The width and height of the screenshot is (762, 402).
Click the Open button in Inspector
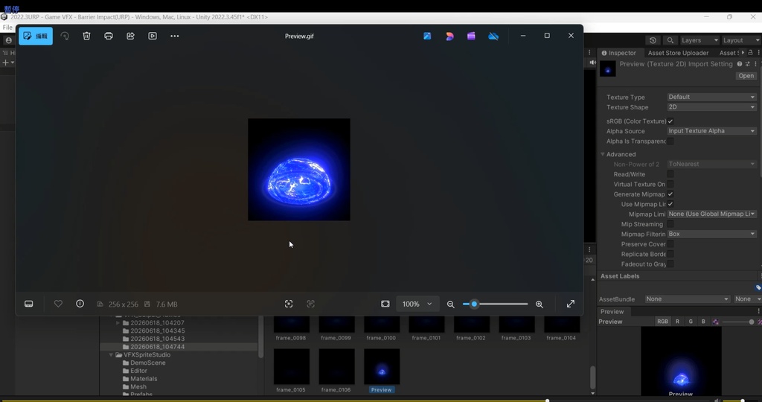pos(746,76)
